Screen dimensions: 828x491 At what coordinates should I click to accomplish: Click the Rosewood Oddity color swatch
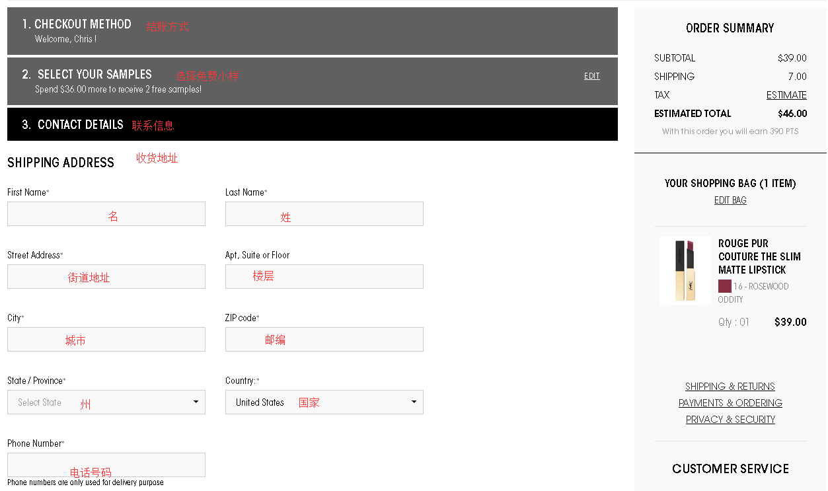[725, 286]
